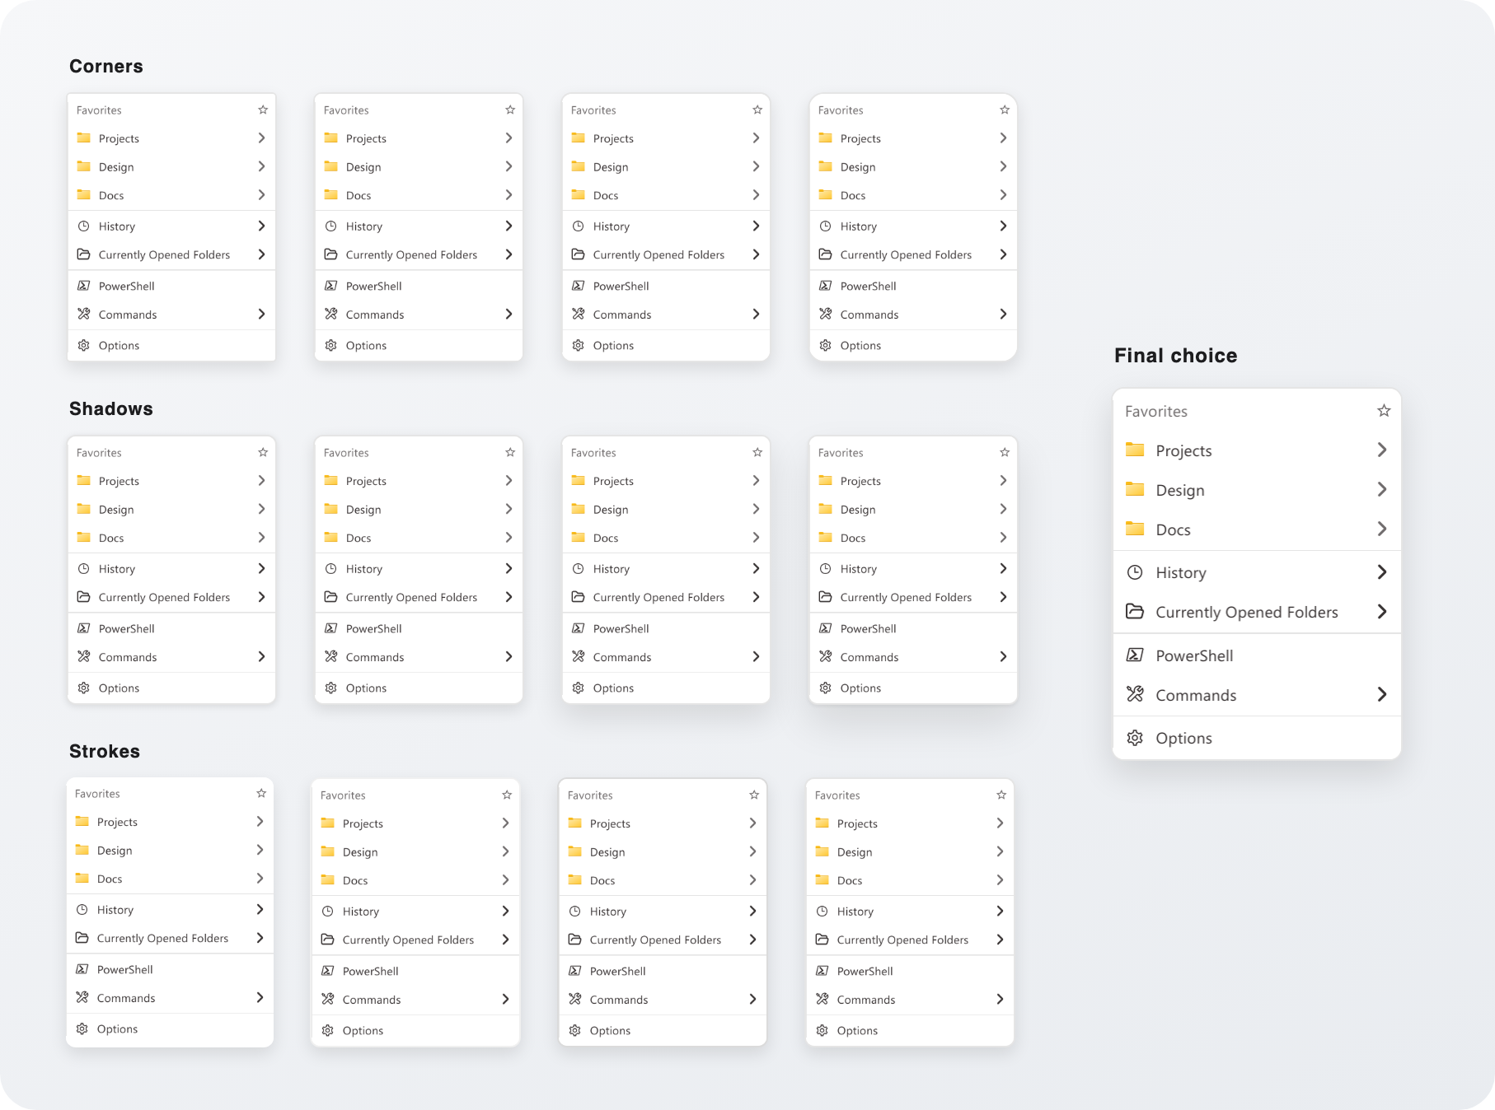Click Options gear in leftmost Strokes menu
This screenshot has width=1495, height=1110.
(82, 1028)
